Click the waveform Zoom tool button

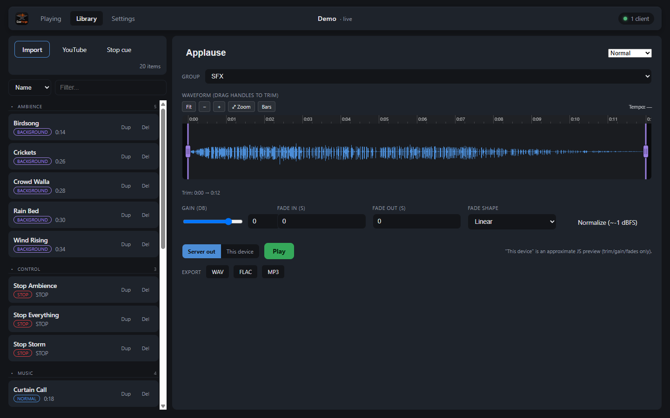click(x=241, y=107)
